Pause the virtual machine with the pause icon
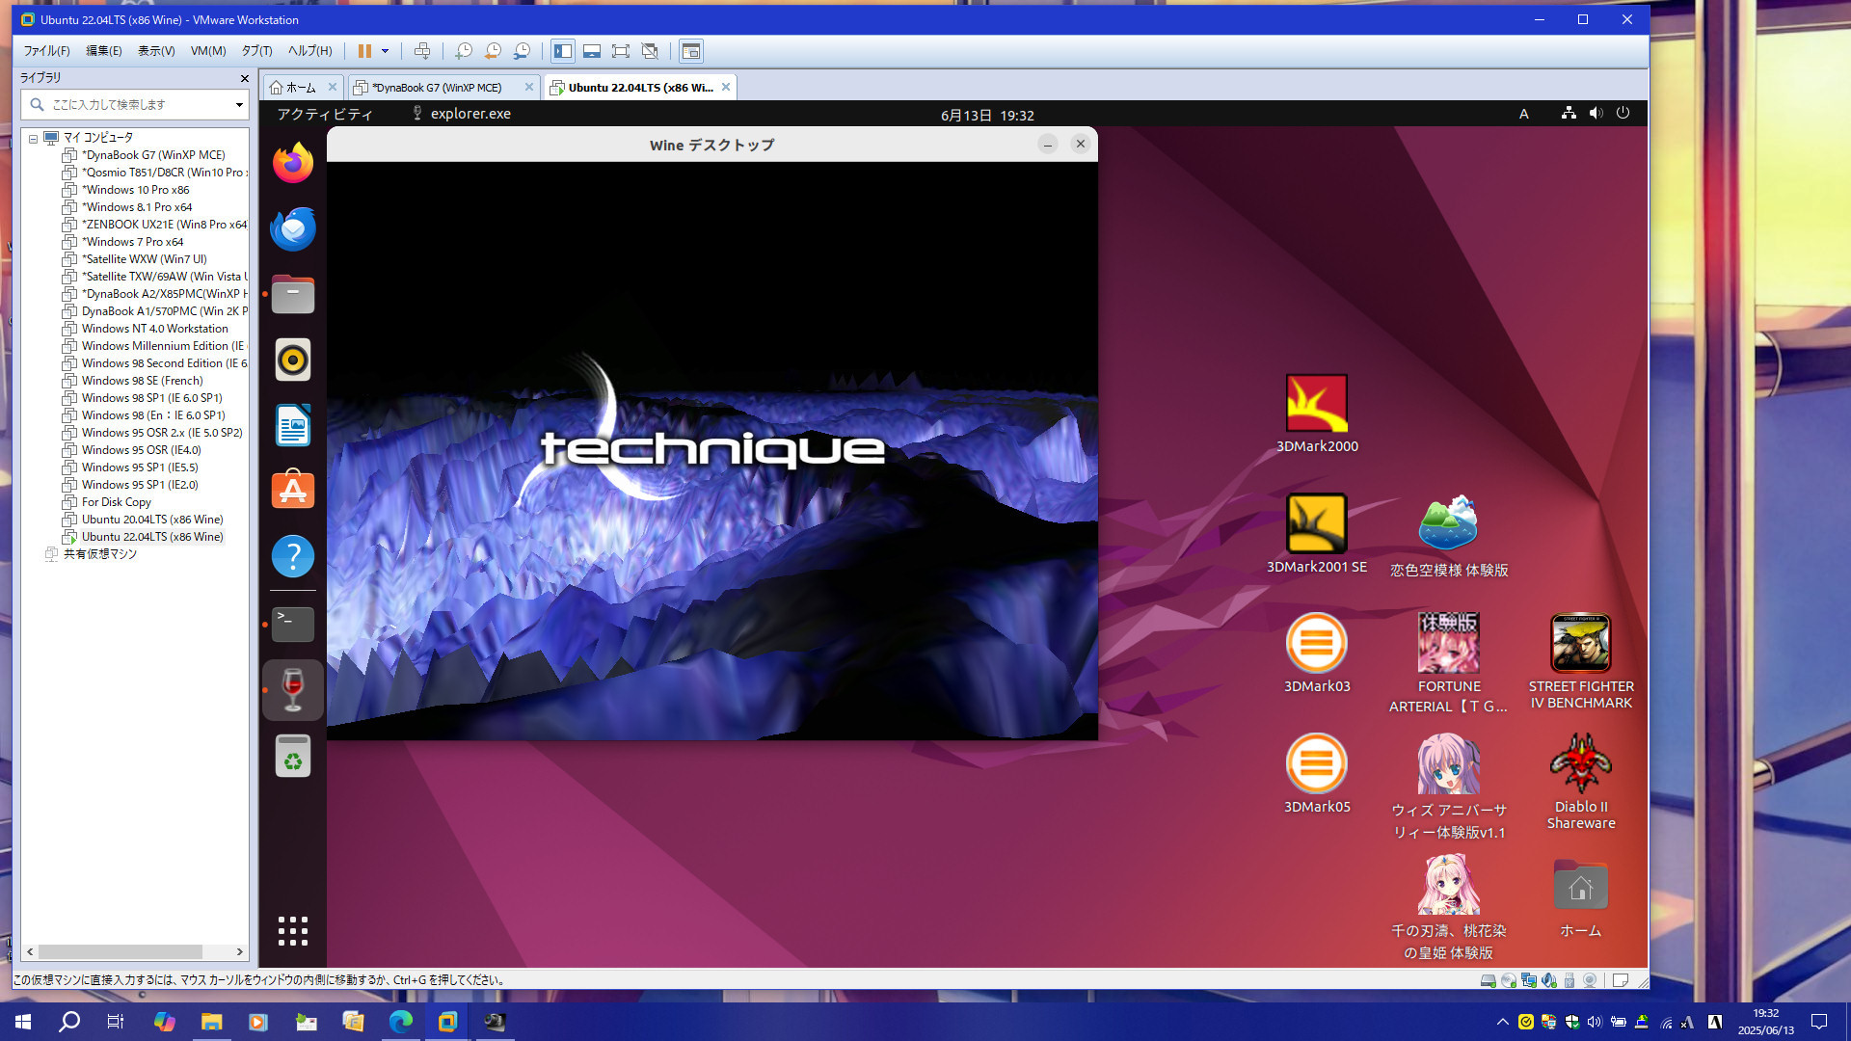 [364, 51]
